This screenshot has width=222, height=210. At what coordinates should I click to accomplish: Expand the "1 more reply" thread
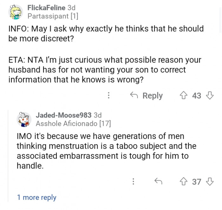[36, 197]
